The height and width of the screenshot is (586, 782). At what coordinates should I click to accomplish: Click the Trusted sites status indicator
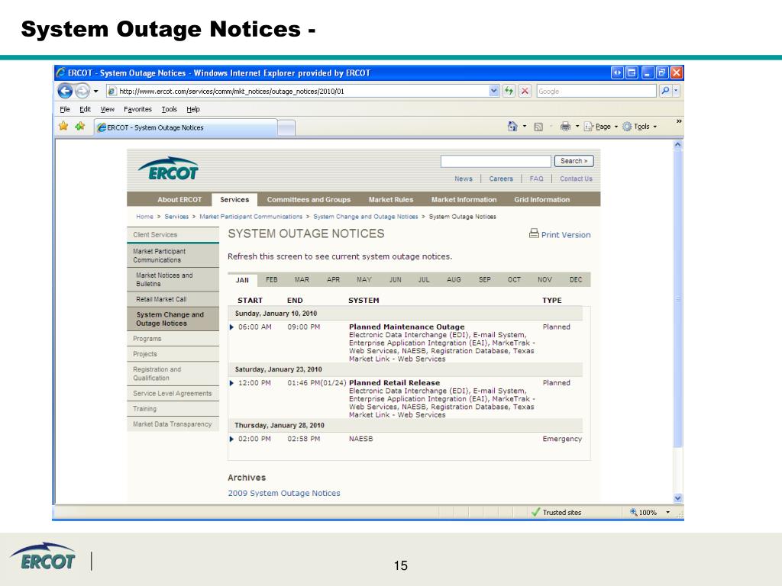pos(556,512)
